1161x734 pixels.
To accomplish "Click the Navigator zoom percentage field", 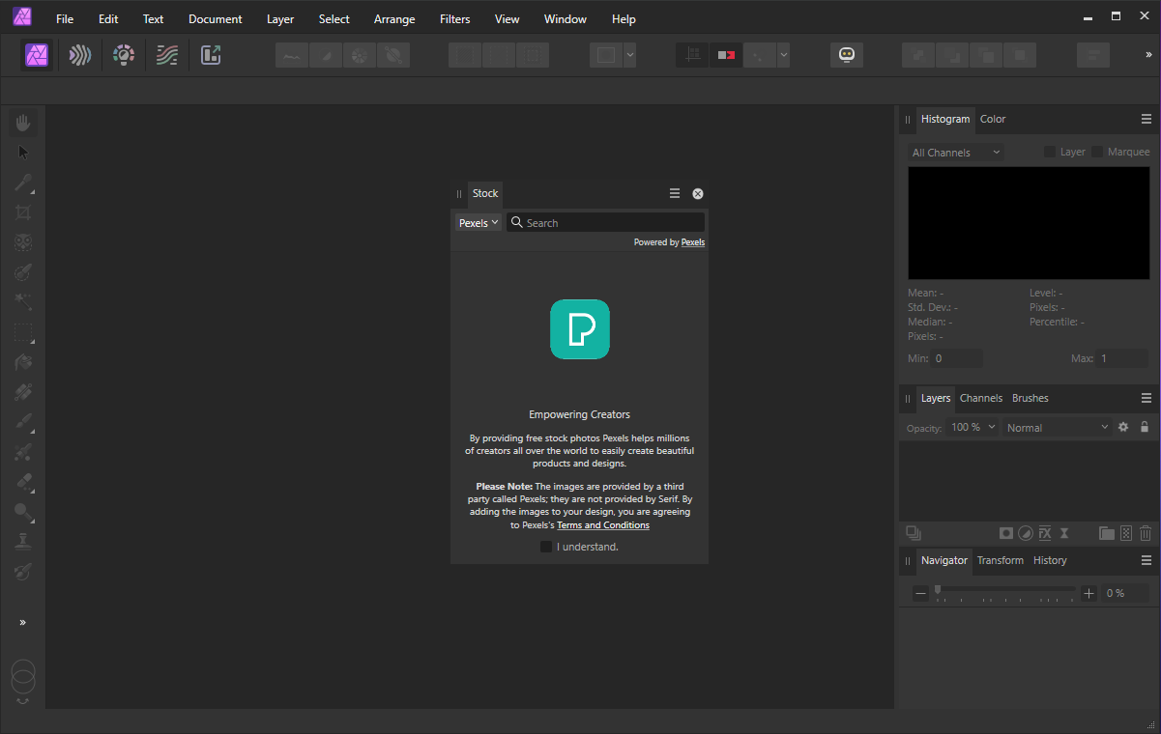I will (1125, 593).
